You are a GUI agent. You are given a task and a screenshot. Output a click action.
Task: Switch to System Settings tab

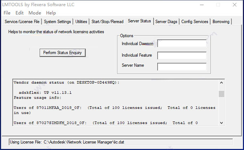click(57, 22)
